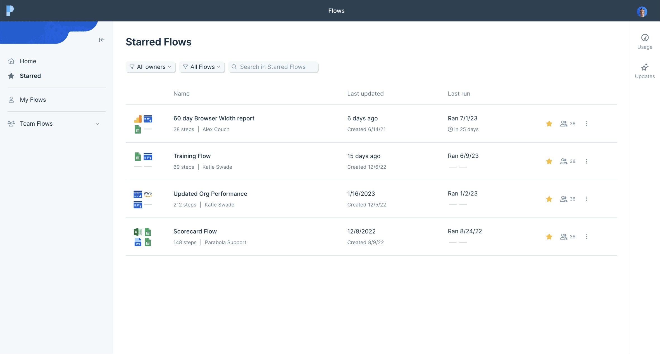
Task: Open more options for Scorecard Flow
Action: [587, 237]
